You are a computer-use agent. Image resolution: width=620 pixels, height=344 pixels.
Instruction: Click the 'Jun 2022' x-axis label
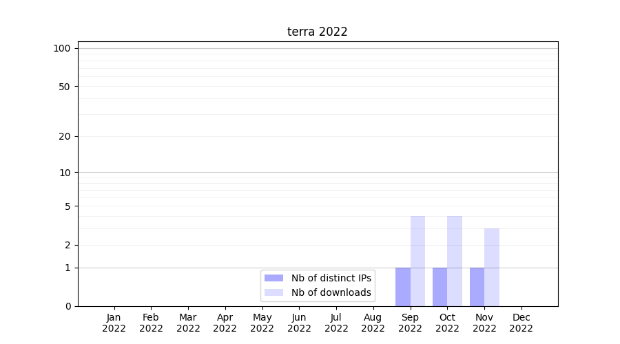tap(299, 323)
